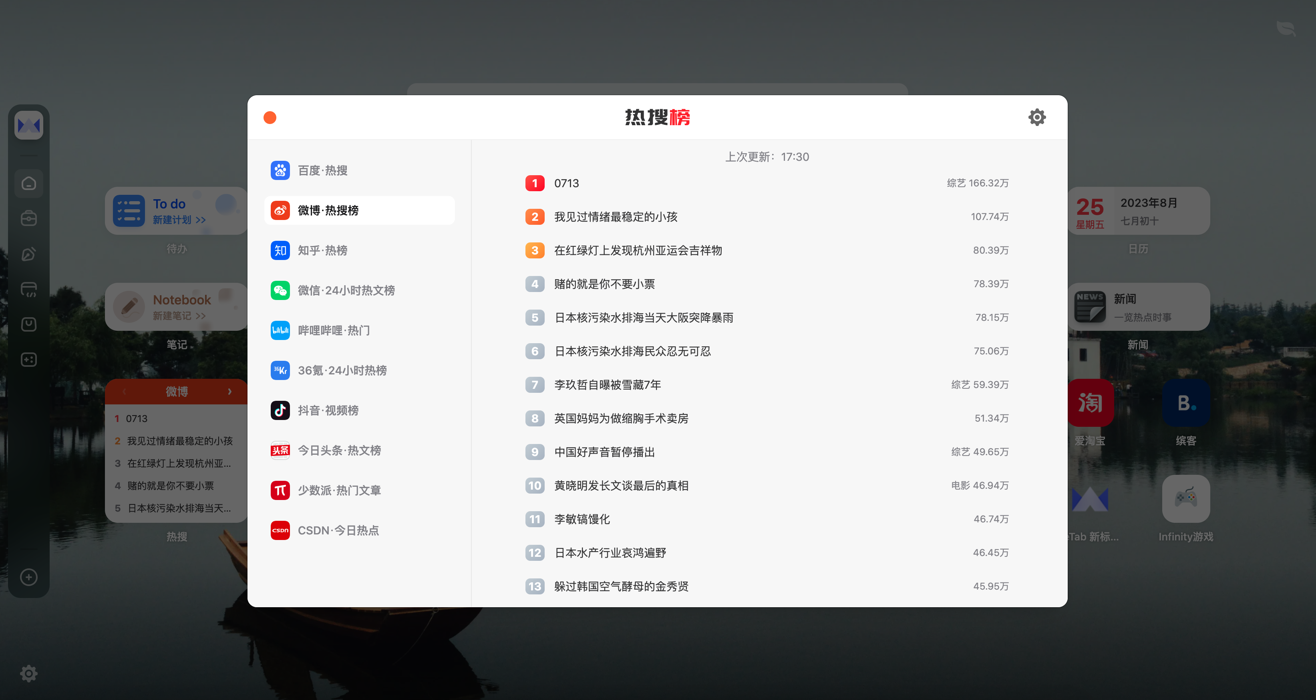Open the SSPAI popular articles list
This screenshot has height=700, width=1316.
tap(339, 490)
